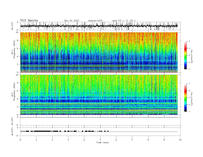
Task: Click the "VLF Spectra" title text
Action: pos(29,20)
